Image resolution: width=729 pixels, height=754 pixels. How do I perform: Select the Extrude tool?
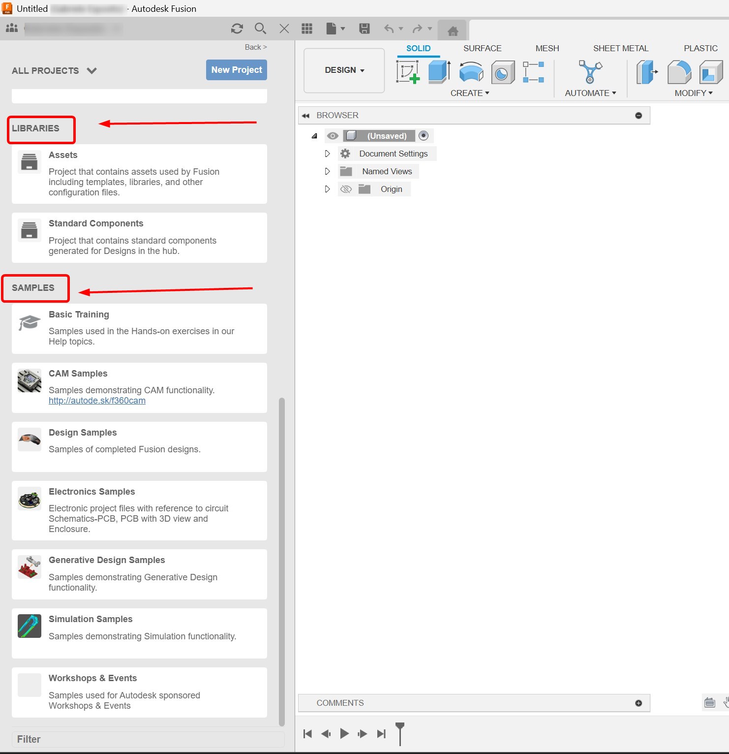coord(438,72)
